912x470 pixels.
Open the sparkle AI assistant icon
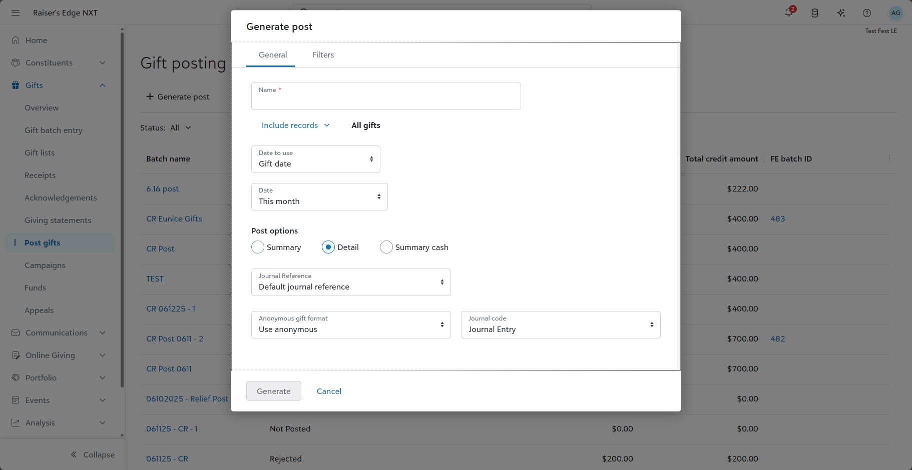tap(841, 13)
